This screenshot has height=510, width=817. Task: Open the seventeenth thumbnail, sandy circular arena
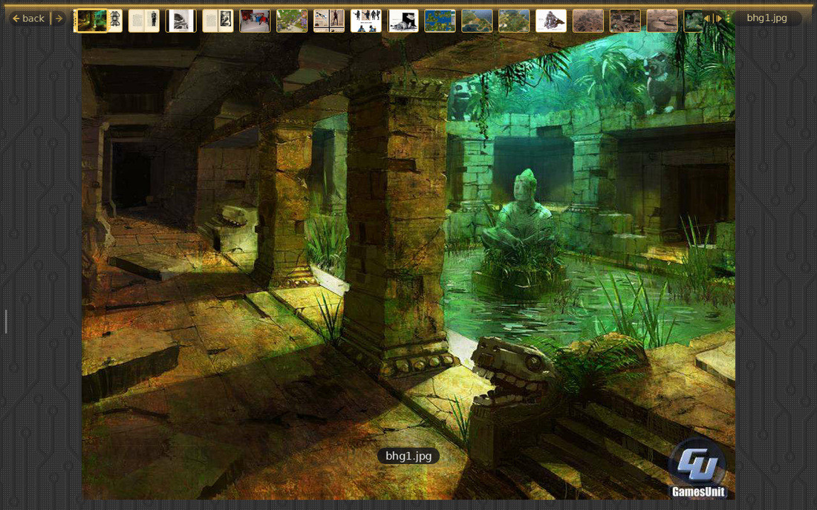click(x=662, y=21)
